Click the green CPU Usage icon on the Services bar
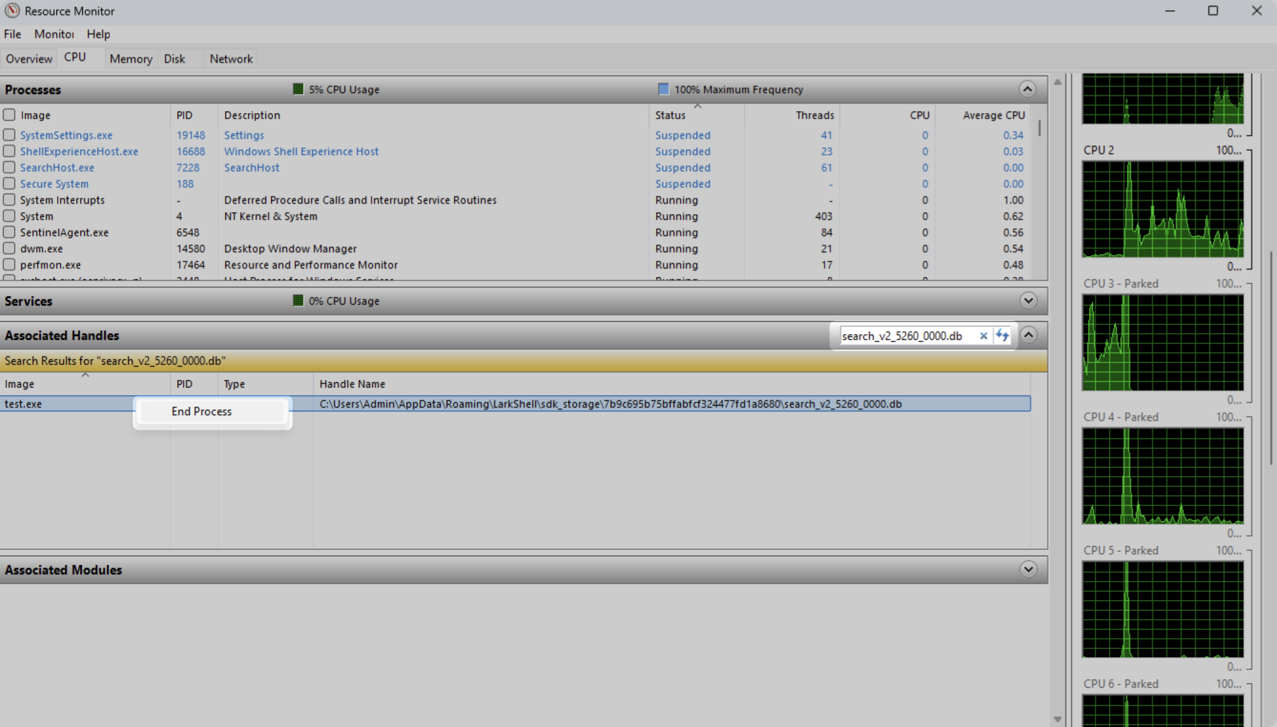 [x=298, y=300]
